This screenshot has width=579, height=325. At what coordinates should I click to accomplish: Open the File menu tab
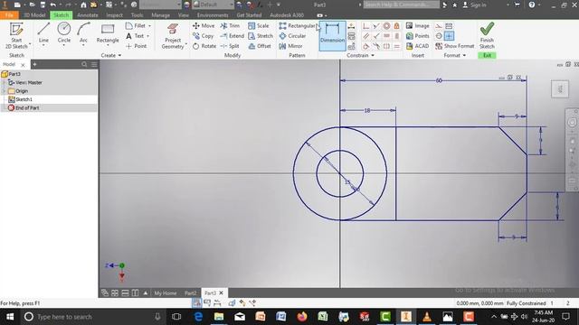click(10, 15)
